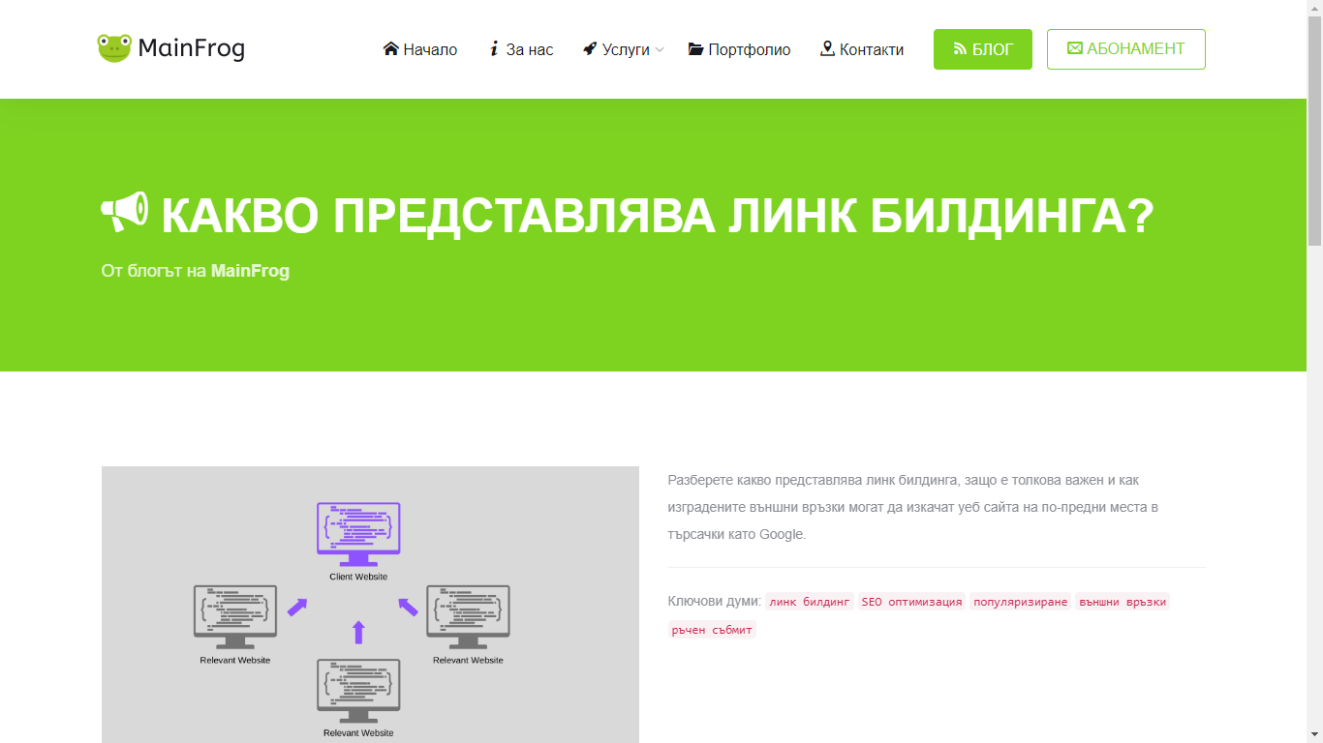Click the page vertical scrollbar thumb
Viewport: 1323px width, 743px height.
click(x=1314, y=131)
